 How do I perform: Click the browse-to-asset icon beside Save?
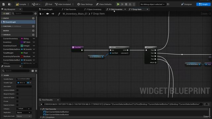click(10, 4)
